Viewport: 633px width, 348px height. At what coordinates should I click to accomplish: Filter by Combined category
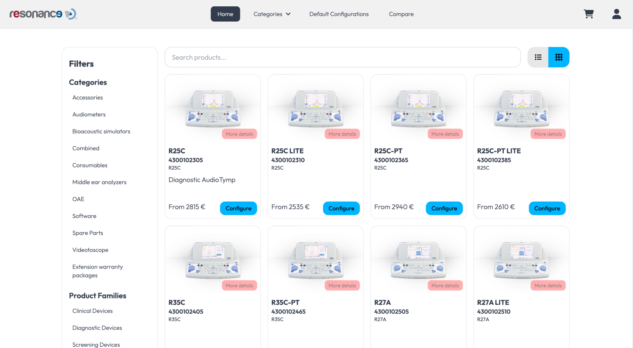(86, 148)
